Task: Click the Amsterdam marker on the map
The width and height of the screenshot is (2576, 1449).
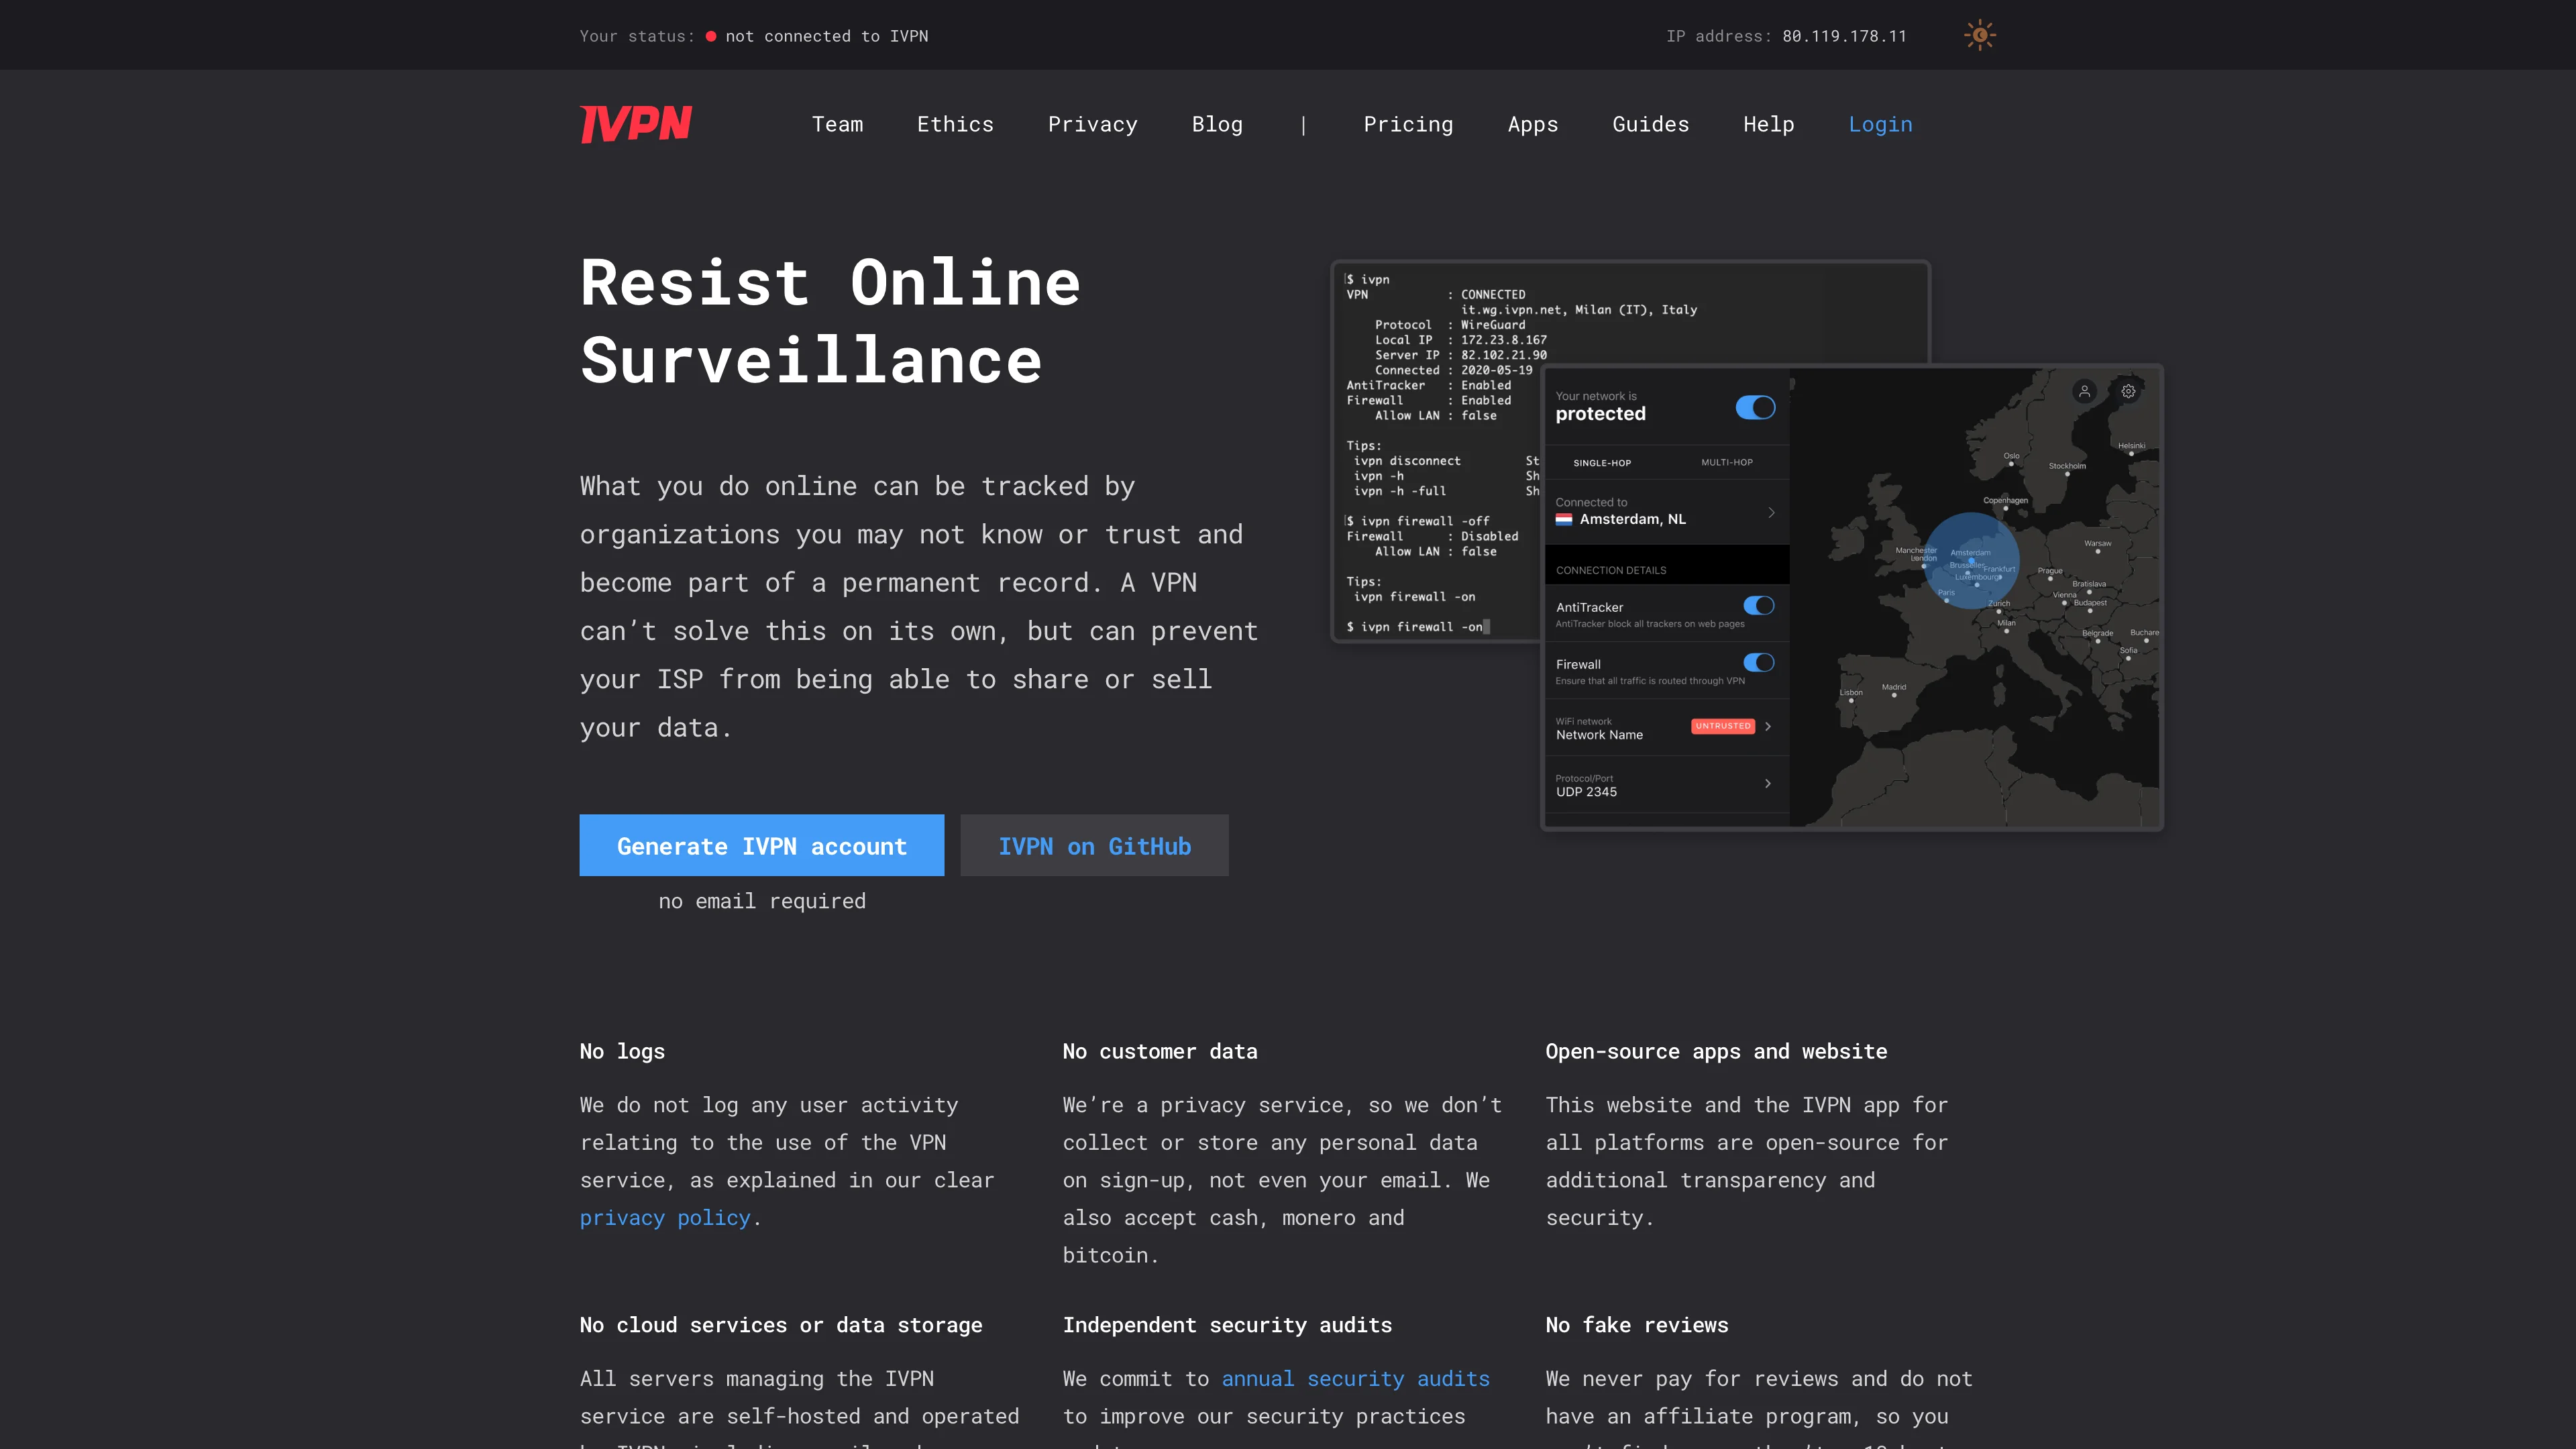Action: [x=1972, y=560]
